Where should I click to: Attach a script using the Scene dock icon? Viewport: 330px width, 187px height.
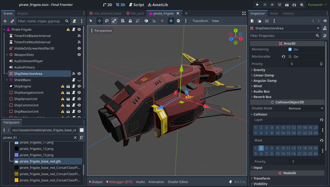click(75, 21)
